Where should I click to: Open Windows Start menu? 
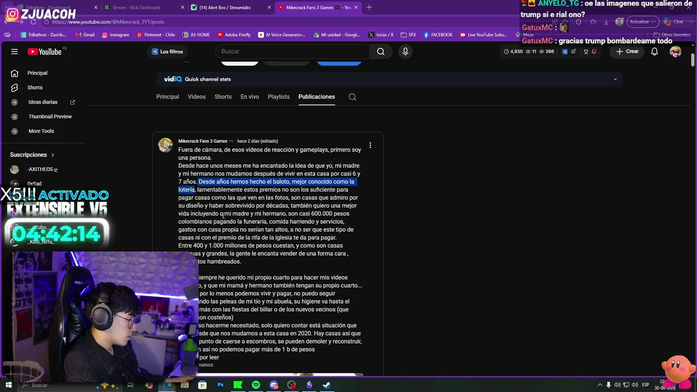pos(8,385)
